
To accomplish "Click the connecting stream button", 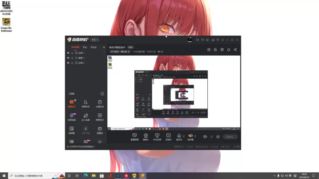I will [x=230, y=137].
